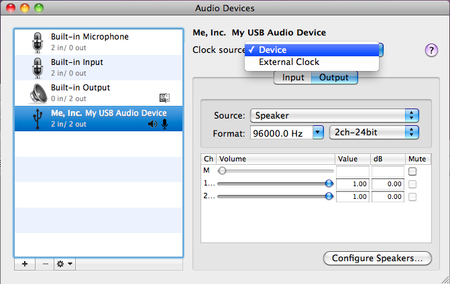The height and width of the screenshot is (284, 450).
Task: Open the 2ch-24bit format dropdown
Action: pyautogui.click(x=374, y=133)
